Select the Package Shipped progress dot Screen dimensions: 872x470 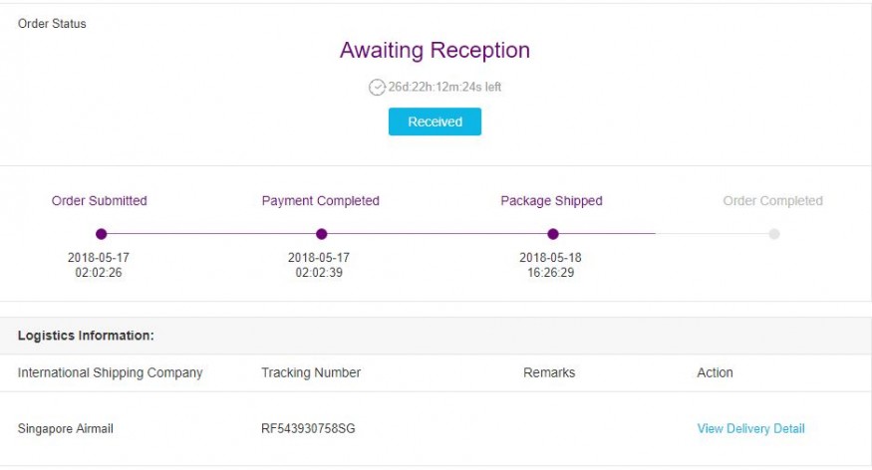click(553, 234)
